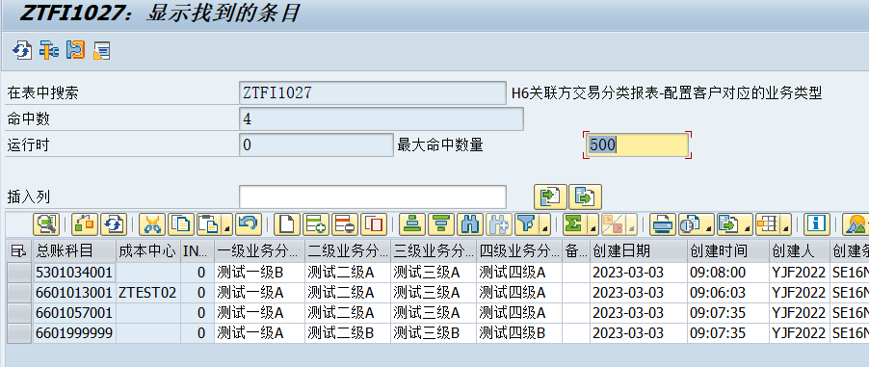
Task: Select the row selector for 6601013001
Action: point(19,293)
